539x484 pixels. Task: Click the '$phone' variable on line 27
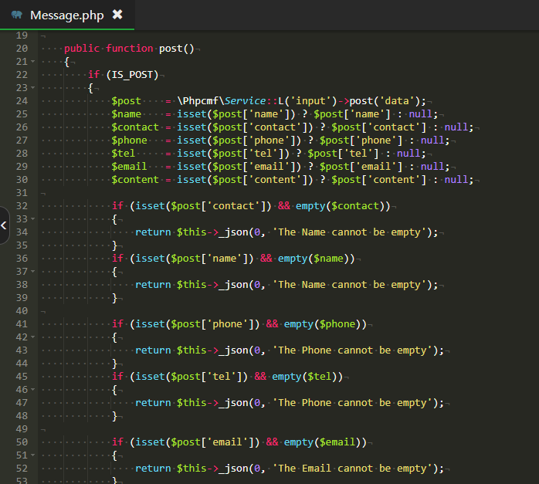point(129,140)
